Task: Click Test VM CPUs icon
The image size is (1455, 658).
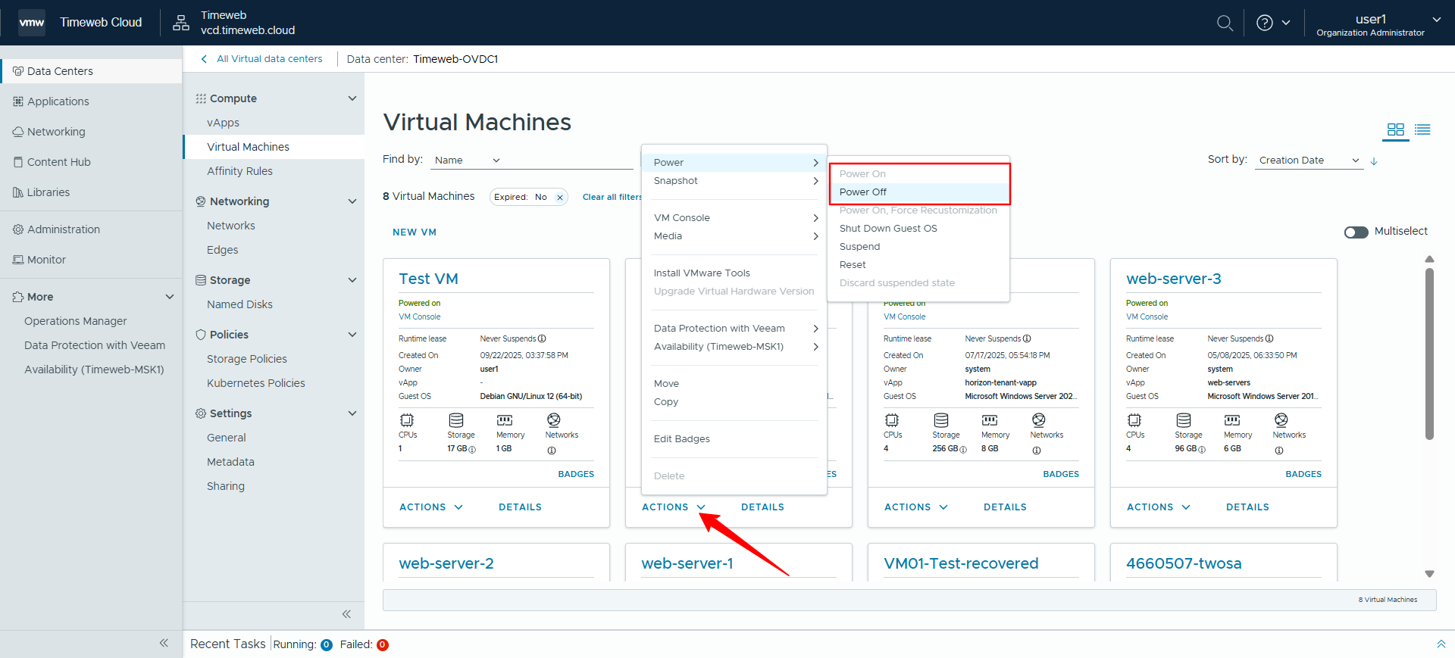Action: pos(407,420)
